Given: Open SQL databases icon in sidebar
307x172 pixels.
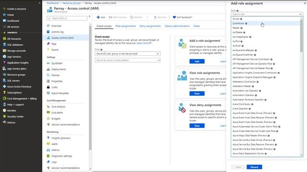Looking at the screenshot, I should (x=4, y=44).
